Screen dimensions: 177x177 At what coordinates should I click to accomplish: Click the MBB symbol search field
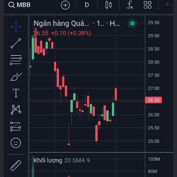19,5
